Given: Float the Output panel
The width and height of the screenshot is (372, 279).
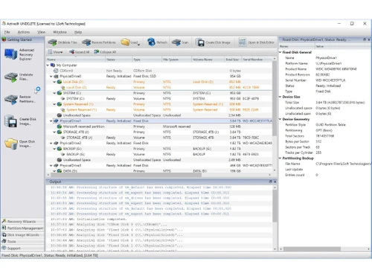Looking at the screenshot, I should tap(270, 182).
